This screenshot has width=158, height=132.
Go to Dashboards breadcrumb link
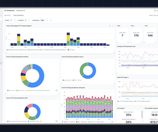(7, 15)
